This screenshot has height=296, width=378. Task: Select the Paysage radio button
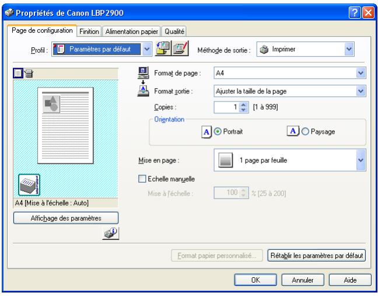coord(305,131)
